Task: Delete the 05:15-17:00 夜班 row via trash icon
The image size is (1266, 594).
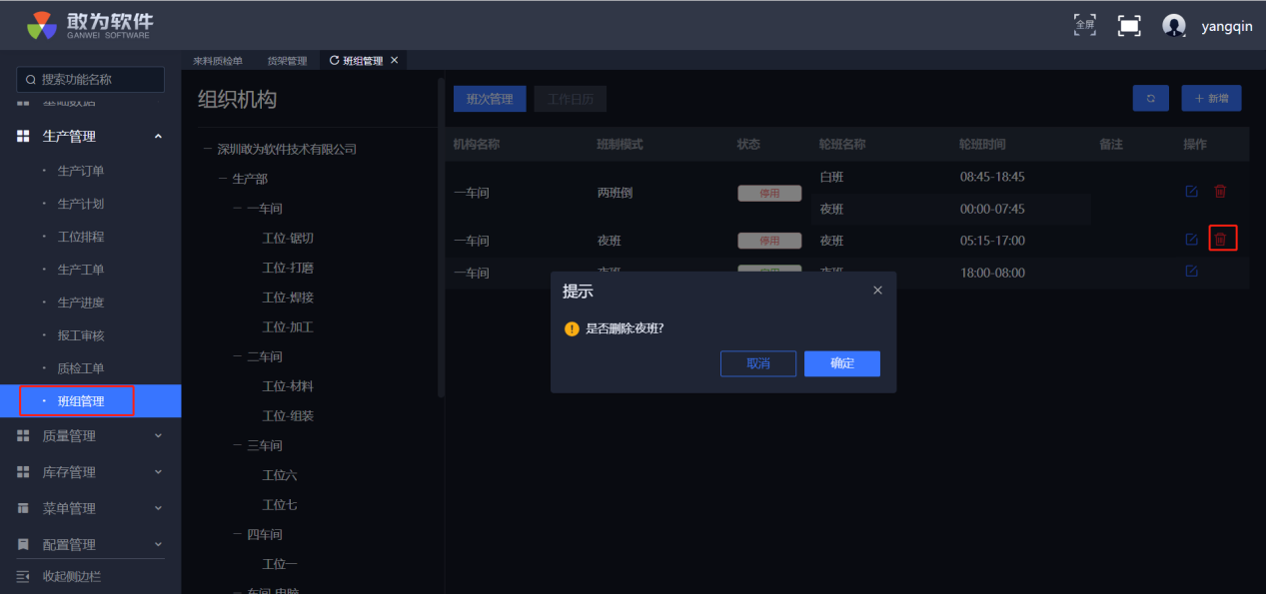Action: point(1220,239)
